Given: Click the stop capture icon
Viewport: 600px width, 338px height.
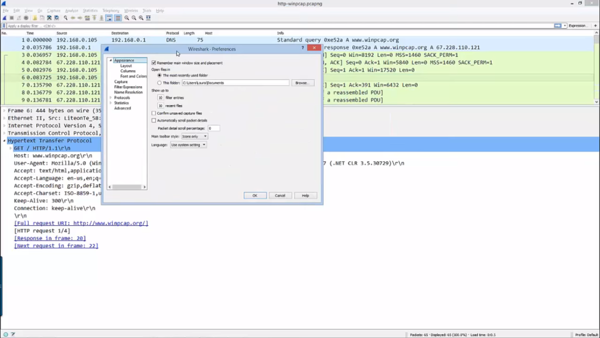Looking at the screenshot, I should click(11, 18).
